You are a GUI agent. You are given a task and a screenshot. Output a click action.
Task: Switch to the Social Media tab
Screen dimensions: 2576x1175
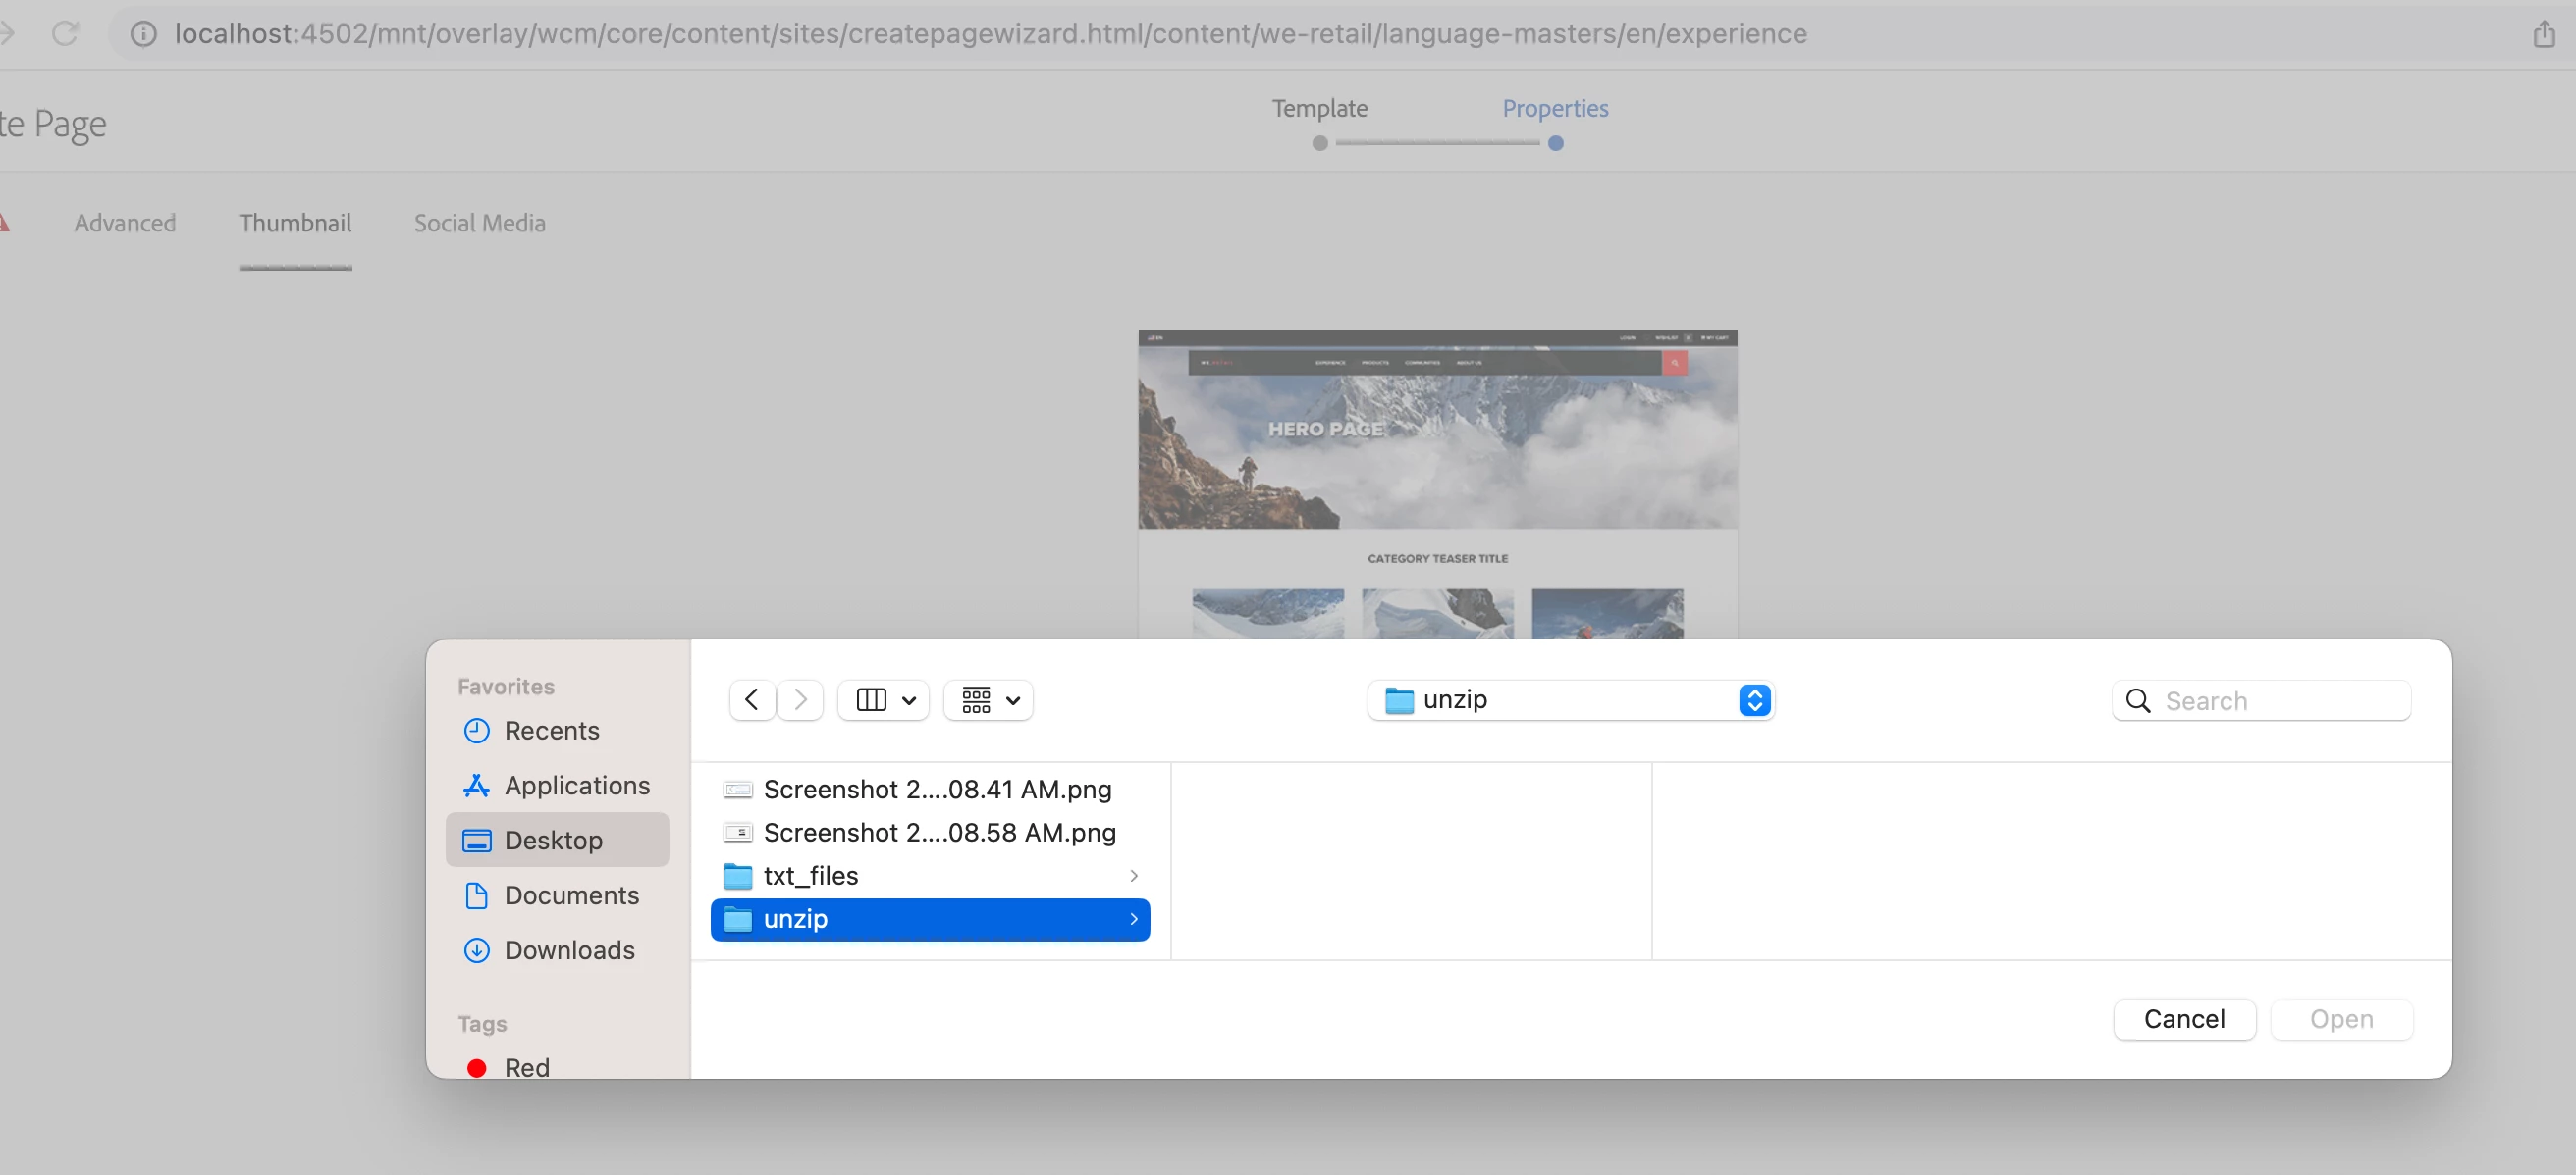479,223
